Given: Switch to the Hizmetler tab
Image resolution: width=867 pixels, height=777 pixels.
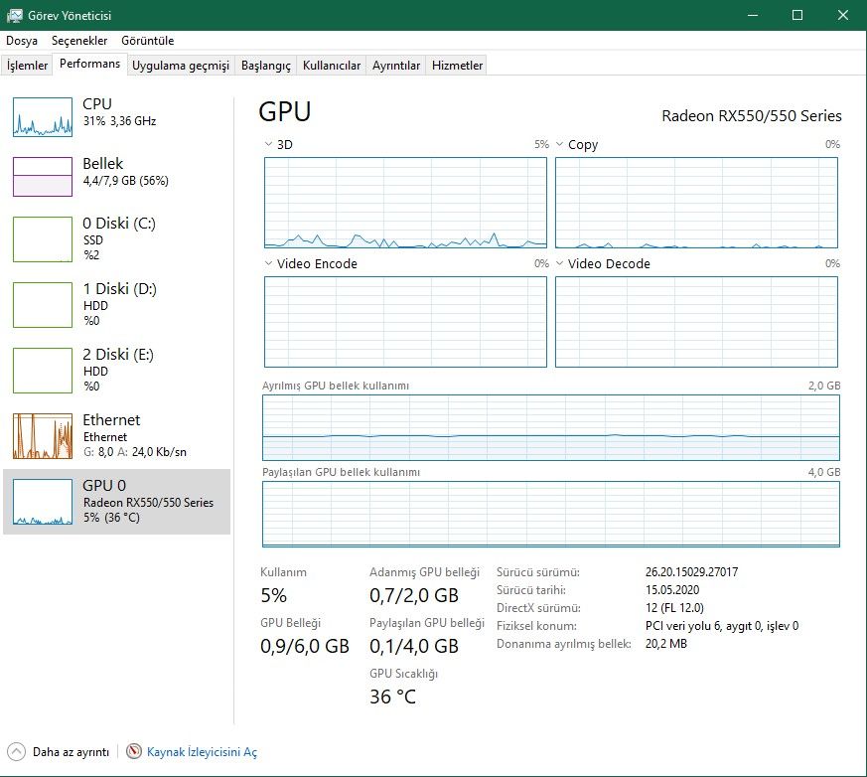Looking at the screenshot, I should pyautogui.click(x=457, y=66).
